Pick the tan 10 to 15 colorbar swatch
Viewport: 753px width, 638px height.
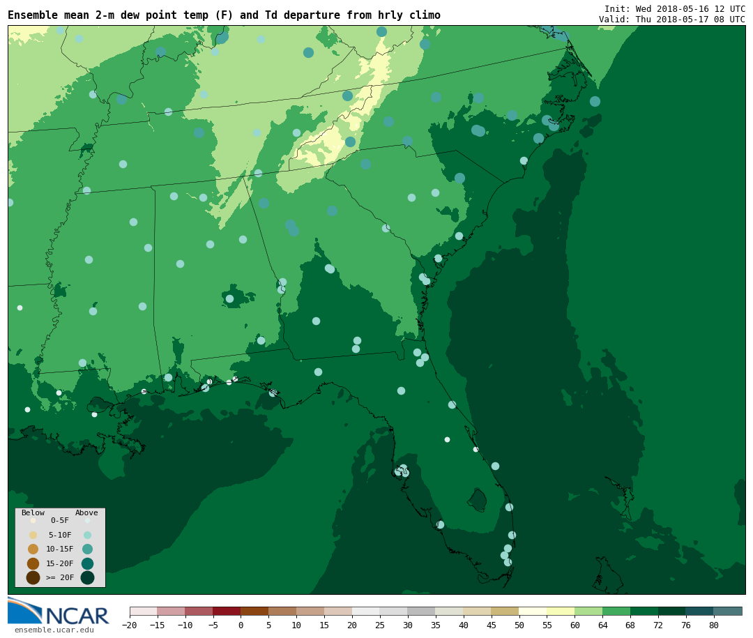pos(310,612)
